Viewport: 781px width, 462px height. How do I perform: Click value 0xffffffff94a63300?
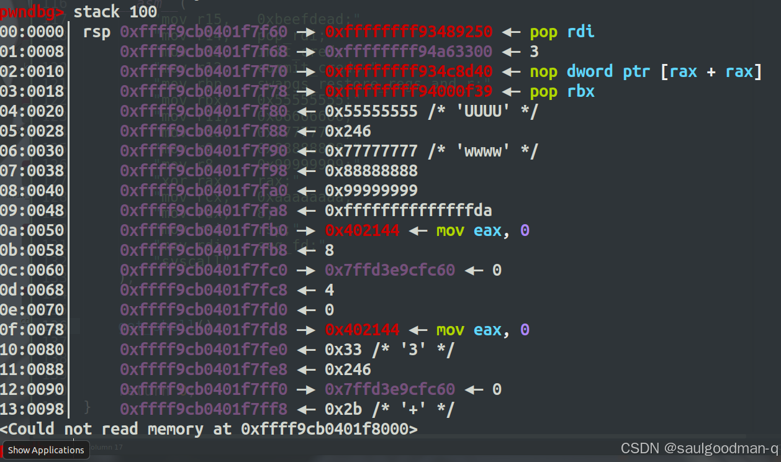(x=409, y=52)
